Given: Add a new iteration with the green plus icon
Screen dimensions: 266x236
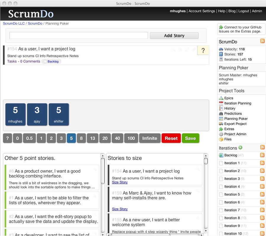Looking at the screenshot, I should coord(240,148).
